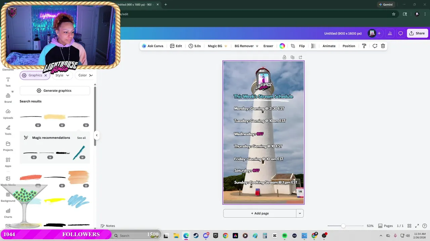The height and width of the screenshot is (241, 430).
Task: Open the Charts sidebar item
Action: pyautogui.click(x=8, y=213)
